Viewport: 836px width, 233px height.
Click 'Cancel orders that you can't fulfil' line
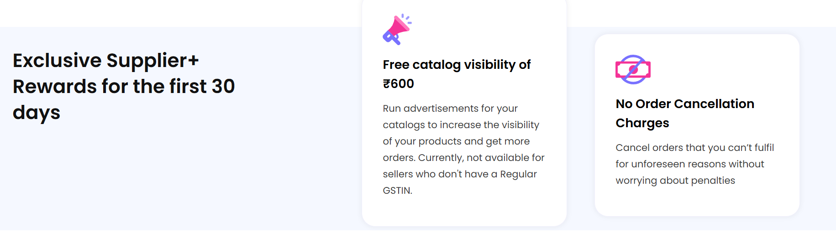[x=695, y=148]
